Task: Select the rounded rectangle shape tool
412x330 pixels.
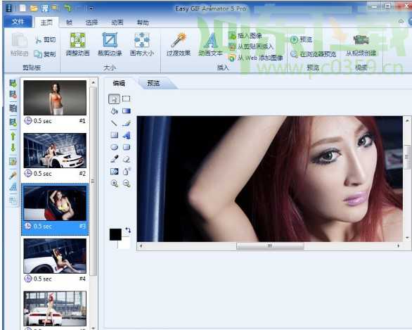Action: [127, 147]
